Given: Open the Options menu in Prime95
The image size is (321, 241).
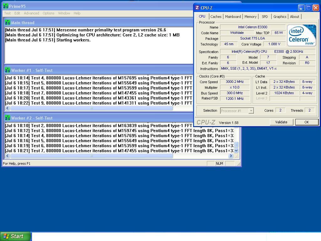Looking at the screenshot, I should coord(49,13).
